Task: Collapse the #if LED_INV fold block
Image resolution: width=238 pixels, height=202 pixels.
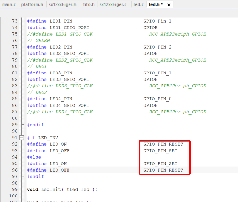Action: pyautogui.click(x=22, y=138)
